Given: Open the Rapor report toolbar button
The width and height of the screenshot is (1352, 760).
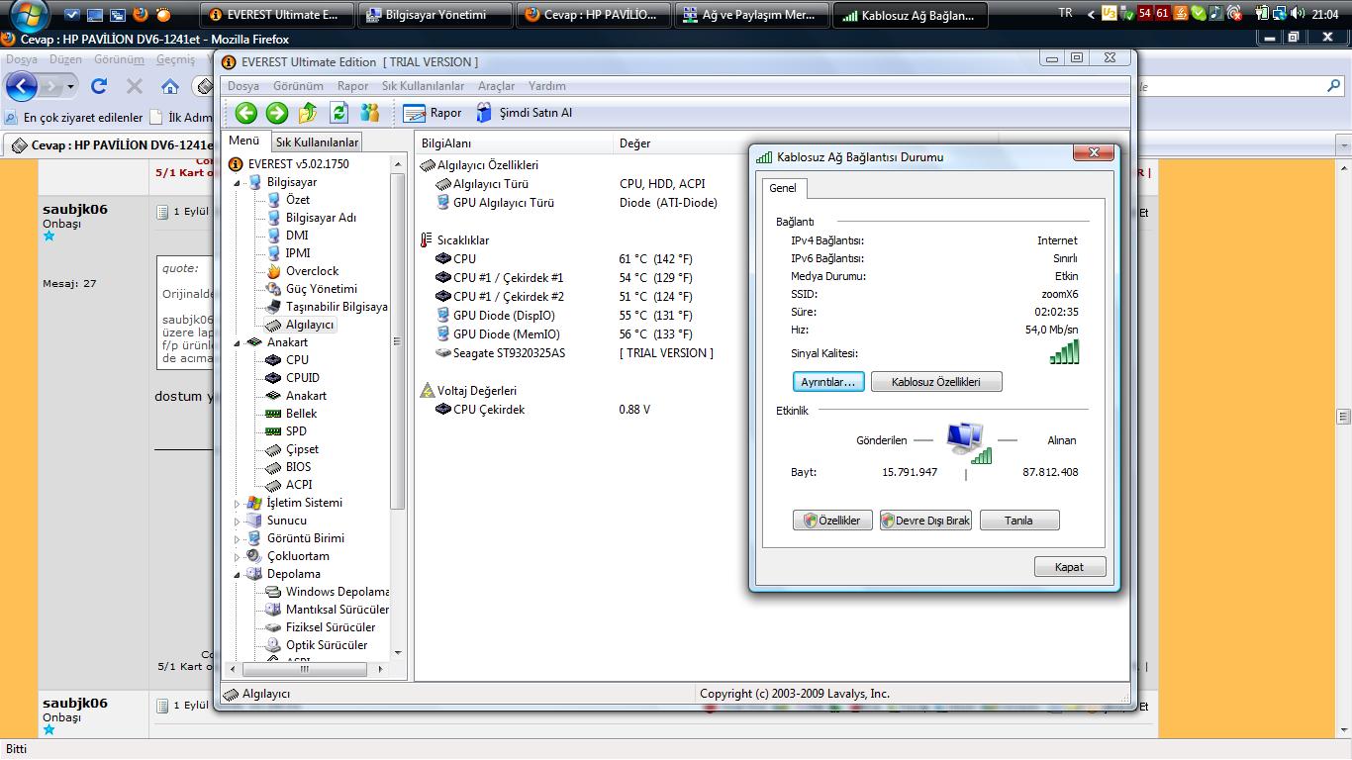Looking at the screenshot, I should (x=433, y=113).
